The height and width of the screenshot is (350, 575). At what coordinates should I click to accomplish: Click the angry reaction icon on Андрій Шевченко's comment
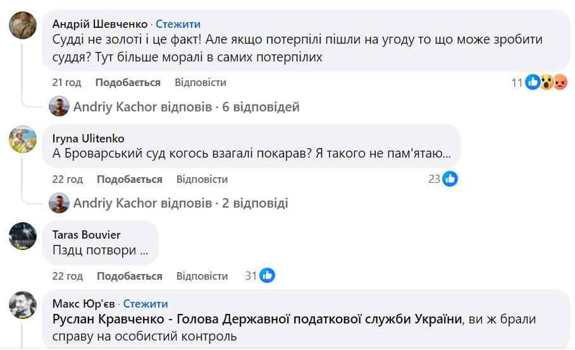[560, 82]
